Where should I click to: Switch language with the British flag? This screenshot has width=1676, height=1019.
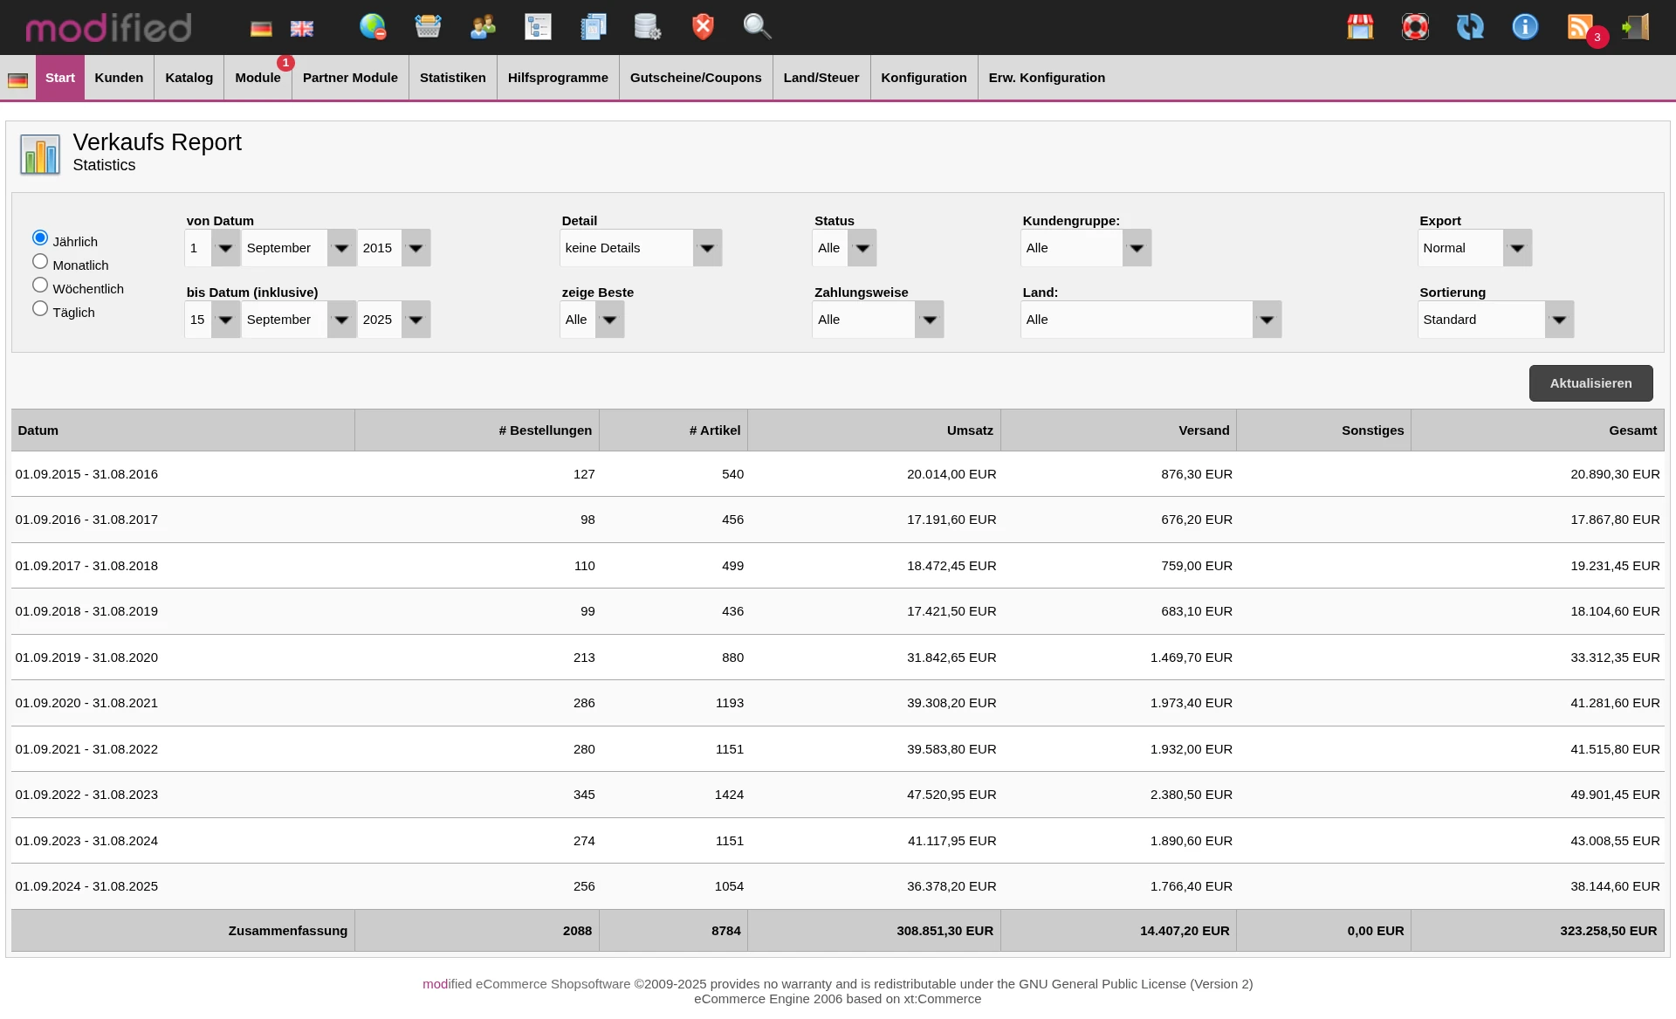tap(302, 29)
